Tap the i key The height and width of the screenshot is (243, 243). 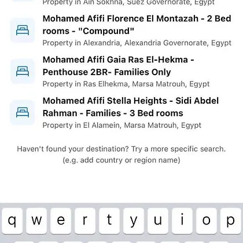tap(182, 220)
